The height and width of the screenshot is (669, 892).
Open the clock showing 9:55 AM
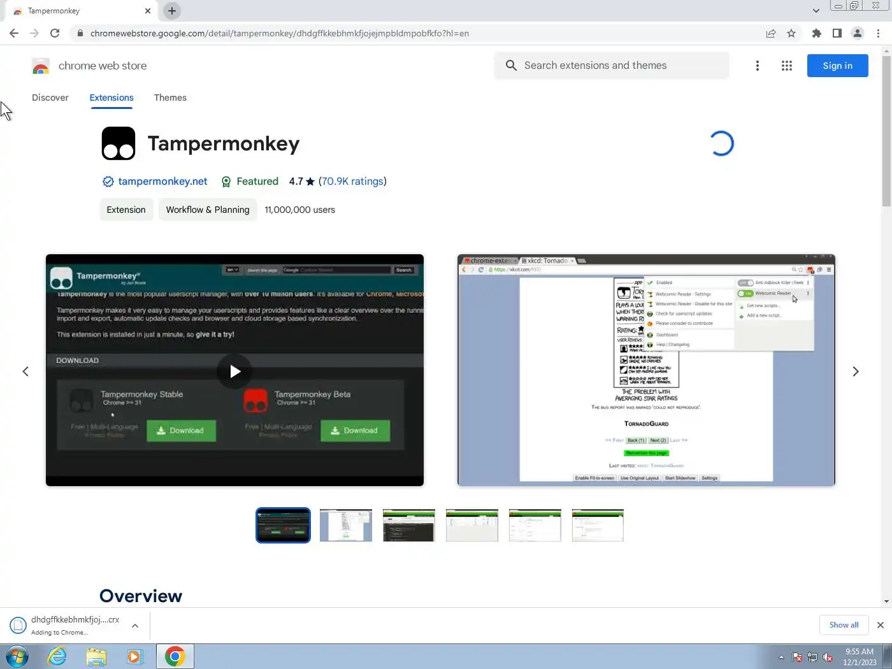pos(860,657)
